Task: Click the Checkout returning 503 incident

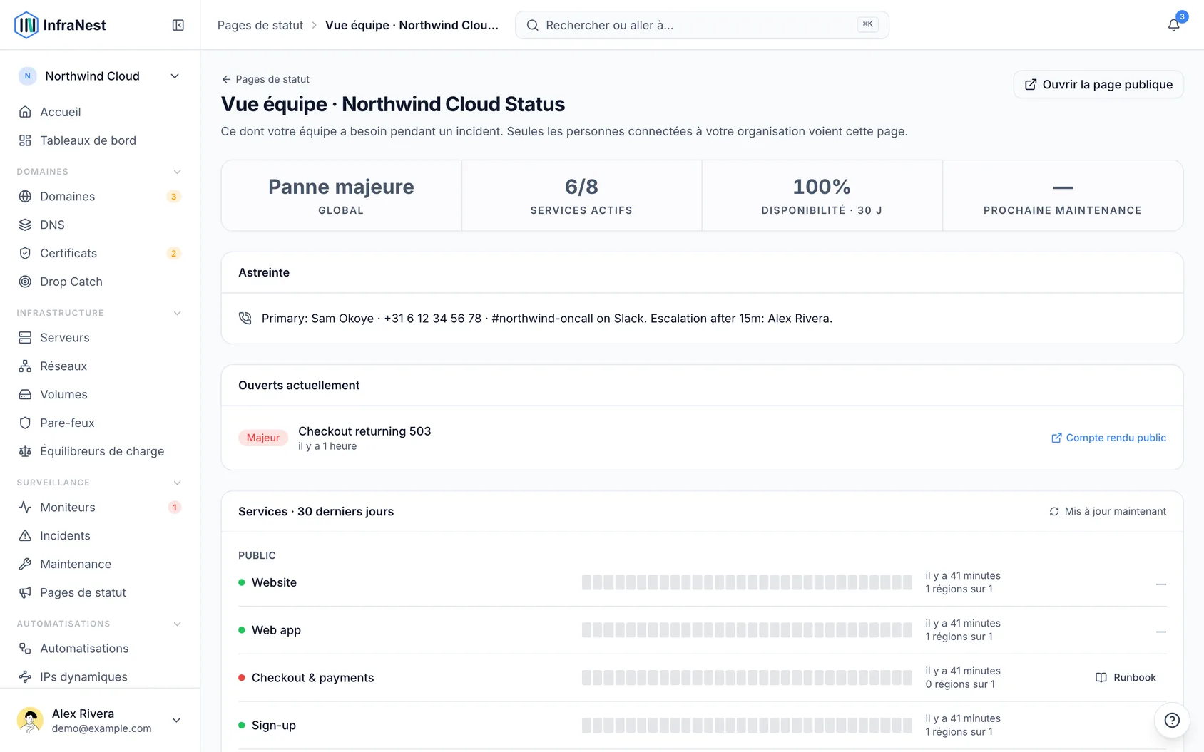Action: click(x=364, y=431)
